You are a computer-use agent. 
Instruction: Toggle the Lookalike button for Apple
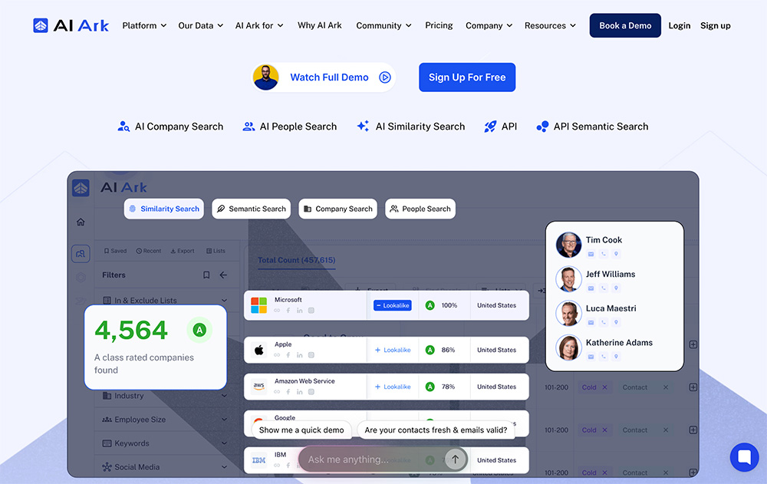click(393, 350)
